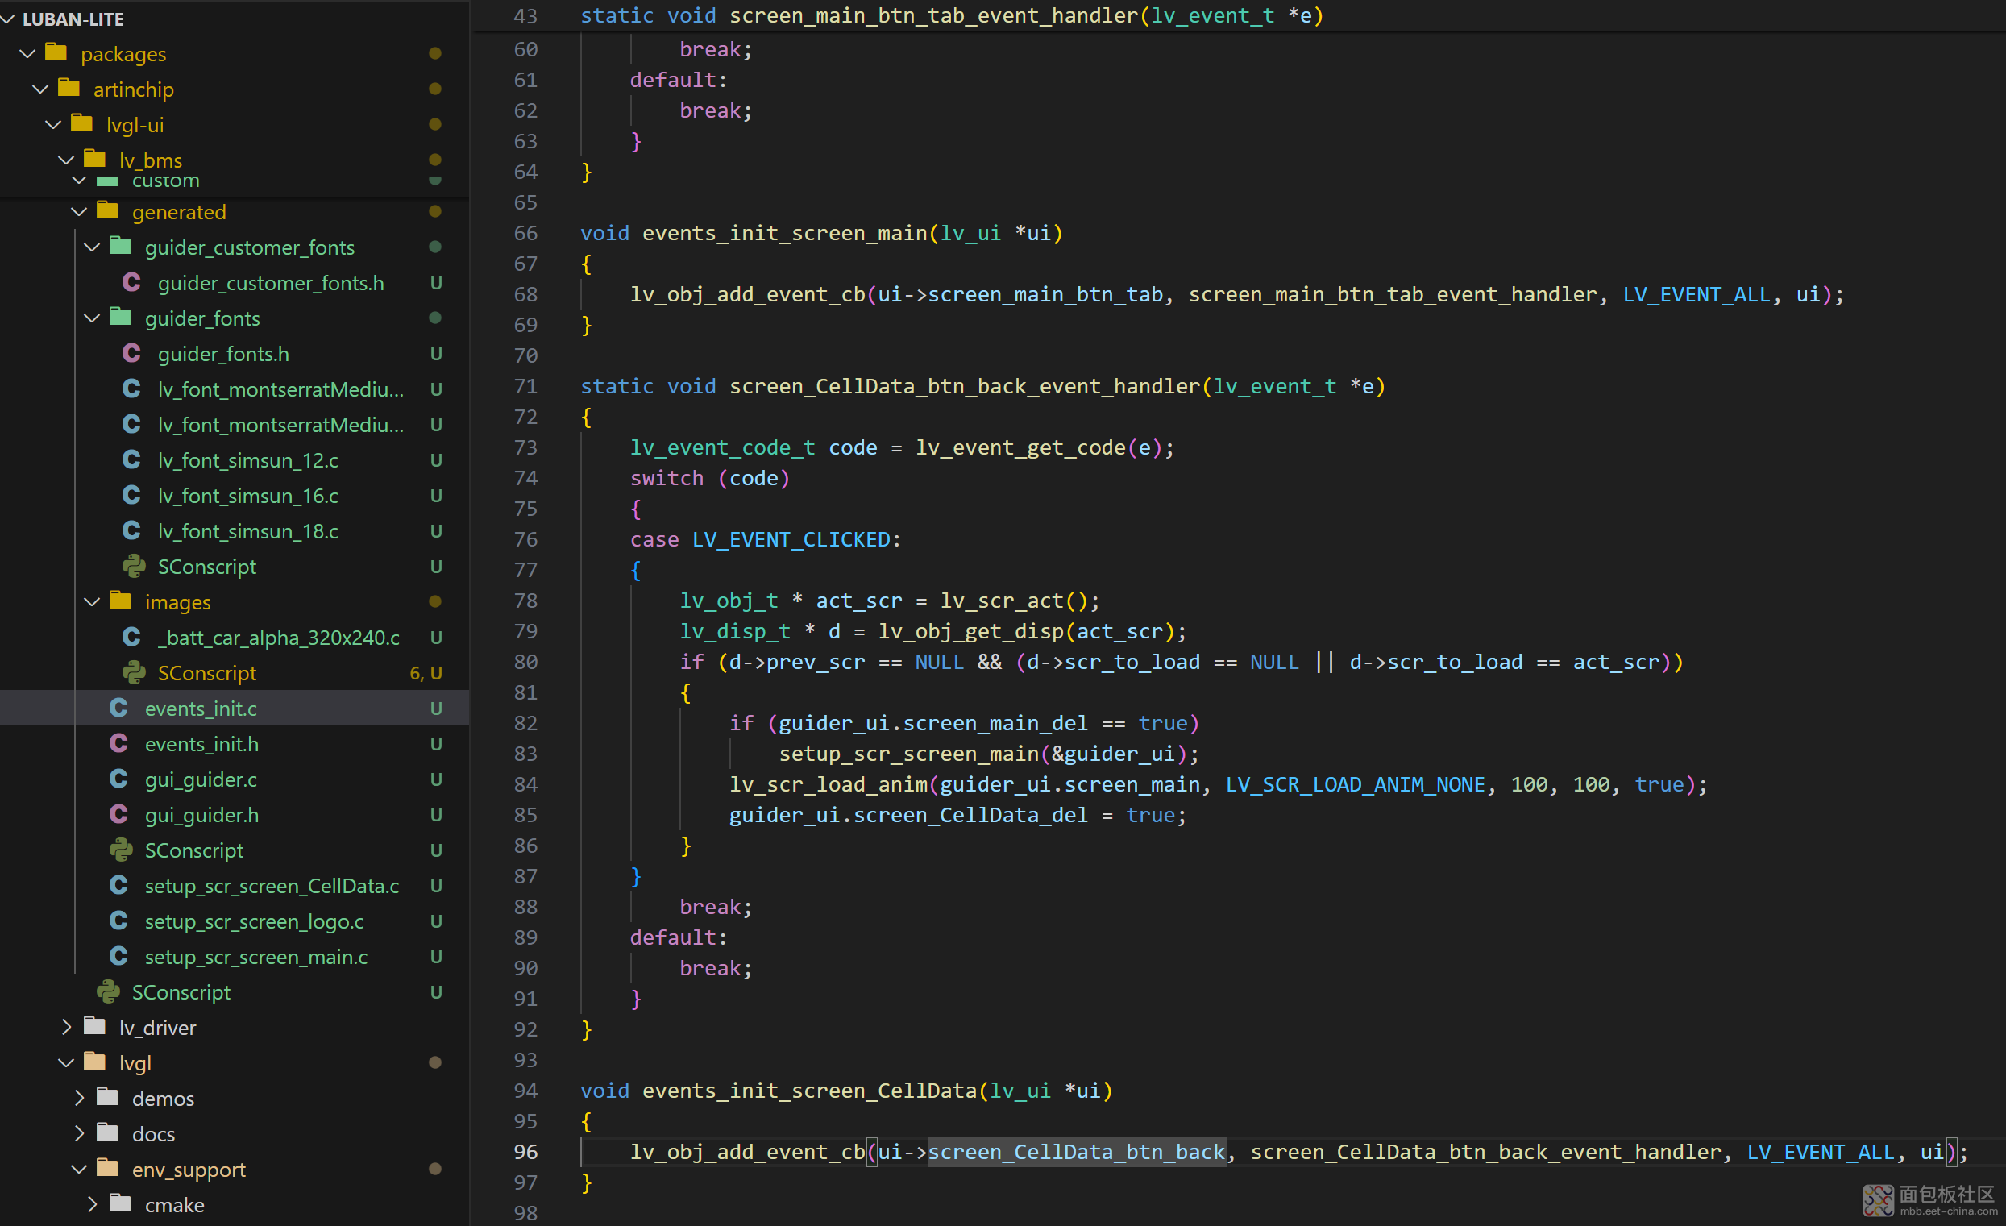Click the C icon of lv_font_simsun_18.c
Image resolution: width=2006 pixels, height=1226 pixels.
[x=131, y=530]
